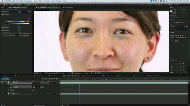Screen dimensions: 190x106
Task: Select the Ellipse shape tool
Action: 17,5
